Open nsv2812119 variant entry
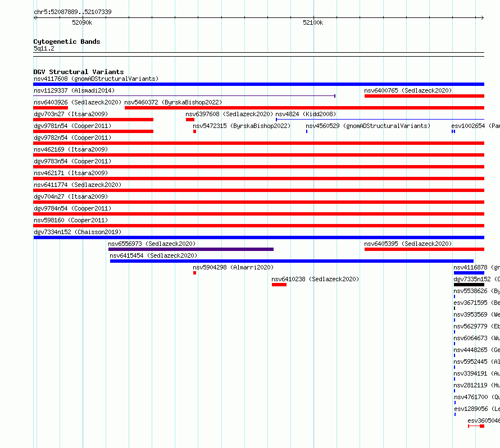This screenshot has width=500, height=448. 477,385
